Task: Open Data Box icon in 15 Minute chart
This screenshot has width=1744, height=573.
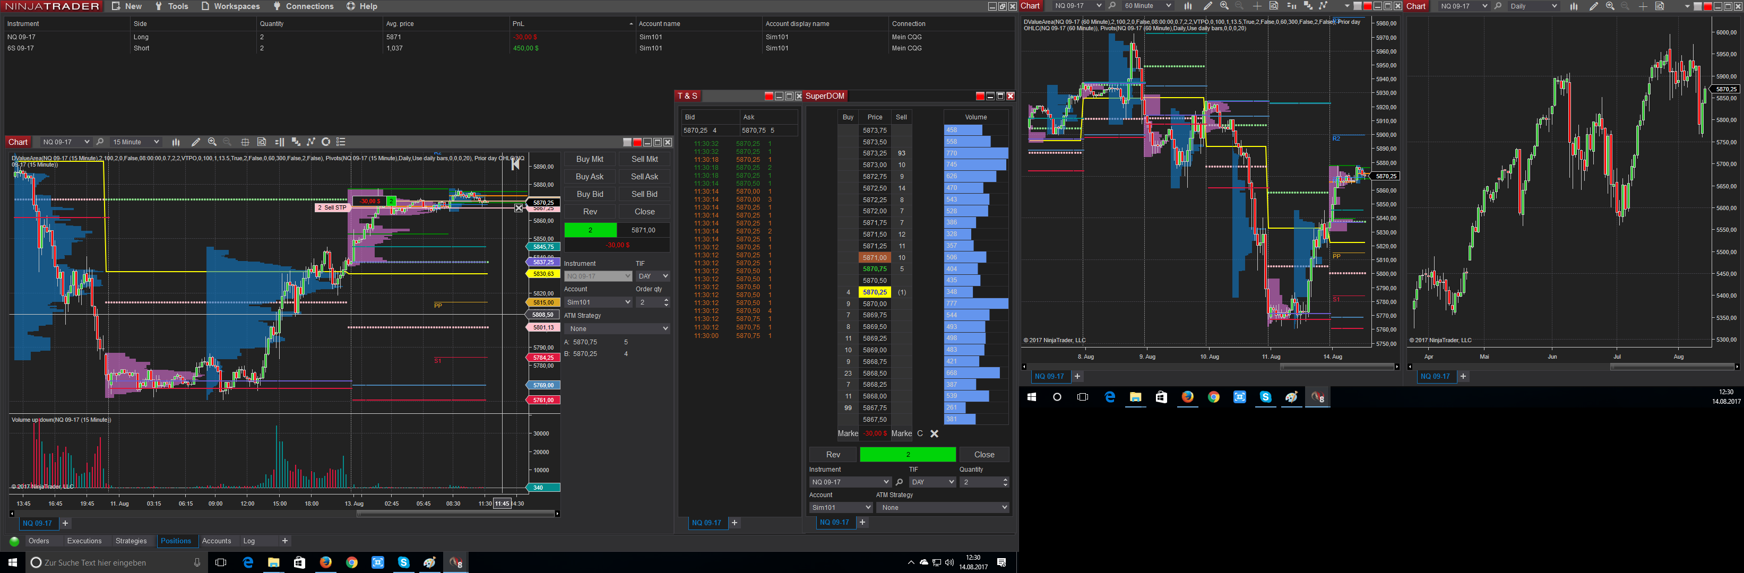Action: [262, 142]
